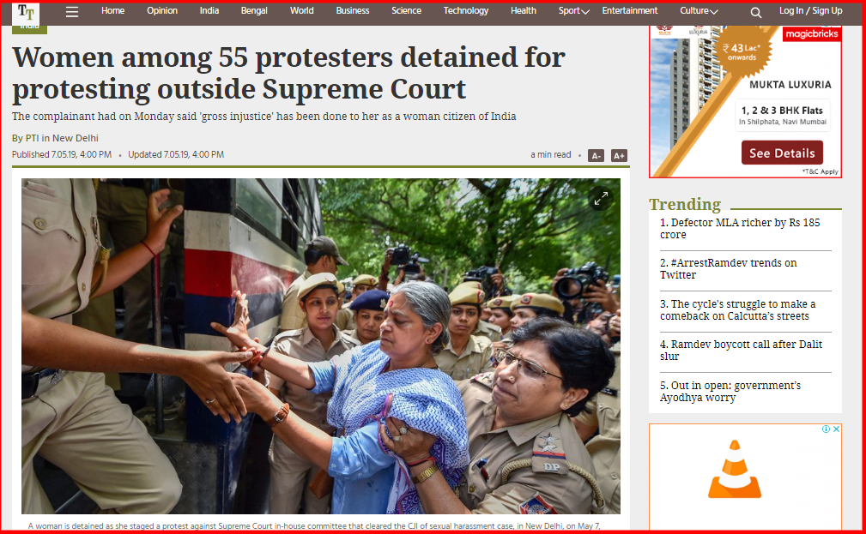Open the ad info icon
The image size is (866, 534).
[x=827, y=429]
